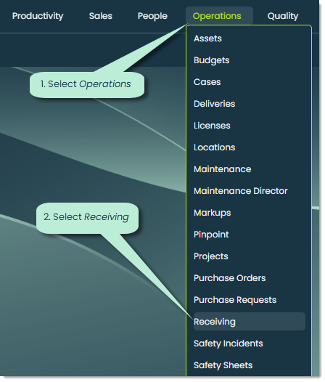Select Budgets in the dropdown list
325x382 pixels.
click(x=211, y=60)
